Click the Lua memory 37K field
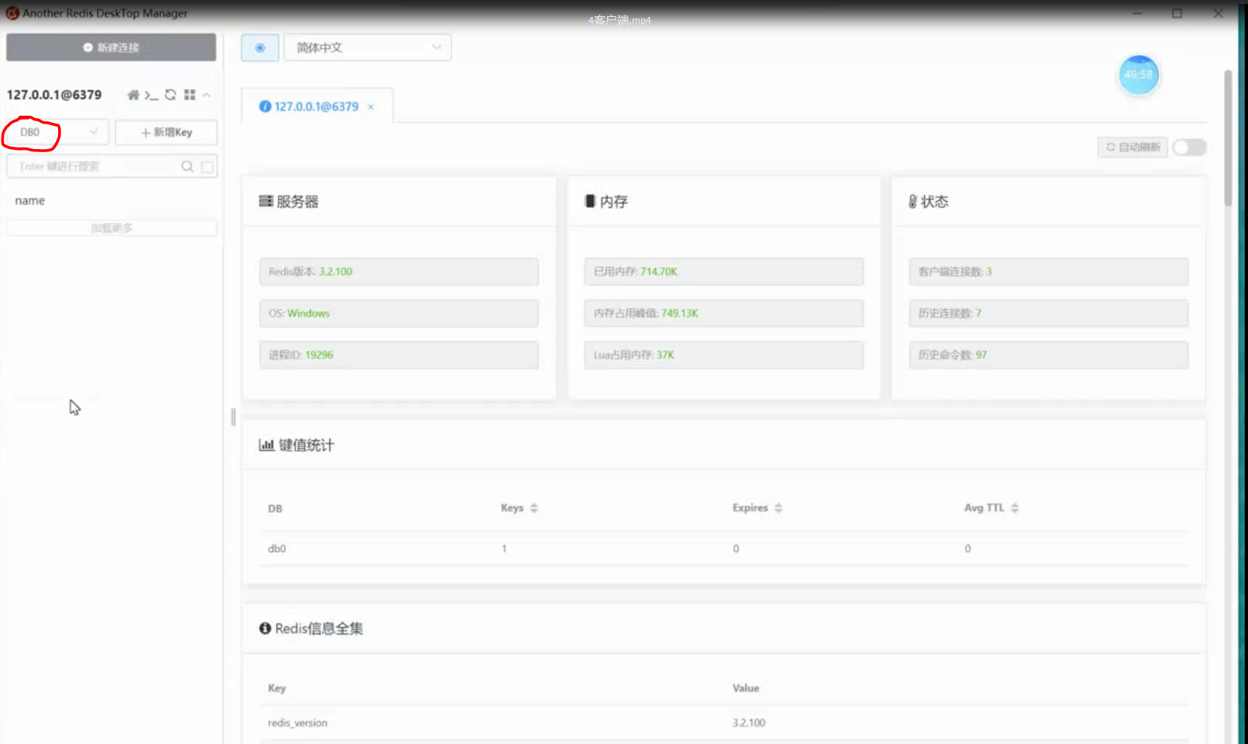 [x=724, y=355]
